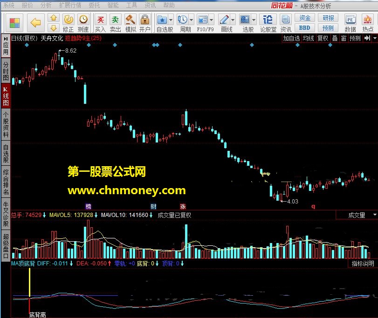Click the 财 marker on the chart

(x=153, y=206)
